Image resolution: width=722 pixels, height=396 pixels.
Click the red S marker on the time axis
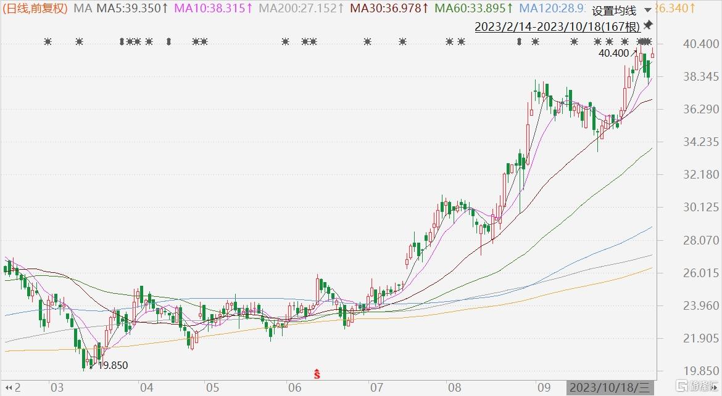click(317, 374)
